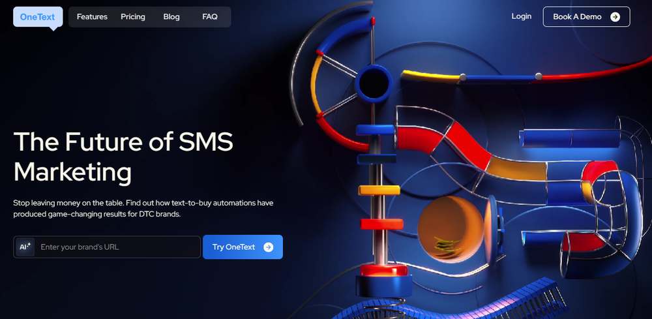Select FAQ in the navigation bar

click(x=209, y=17)
